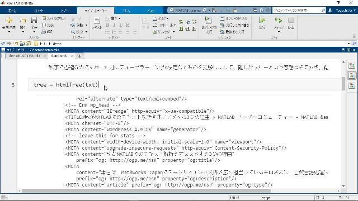Click the Section Break (セクション区切り) button

click(234, 18)
